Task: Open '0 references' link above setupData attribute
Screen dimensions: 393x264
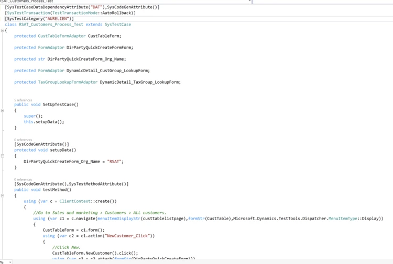Action: (23, 140)
